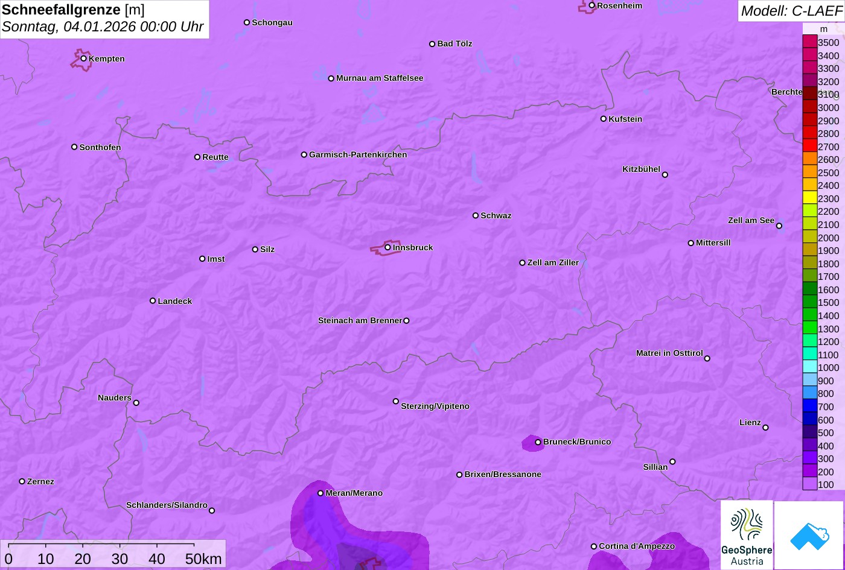The width and height of the screenshot is (845, 570).
Task: Click the Schongau marker dot
Action: pos(246,22)
